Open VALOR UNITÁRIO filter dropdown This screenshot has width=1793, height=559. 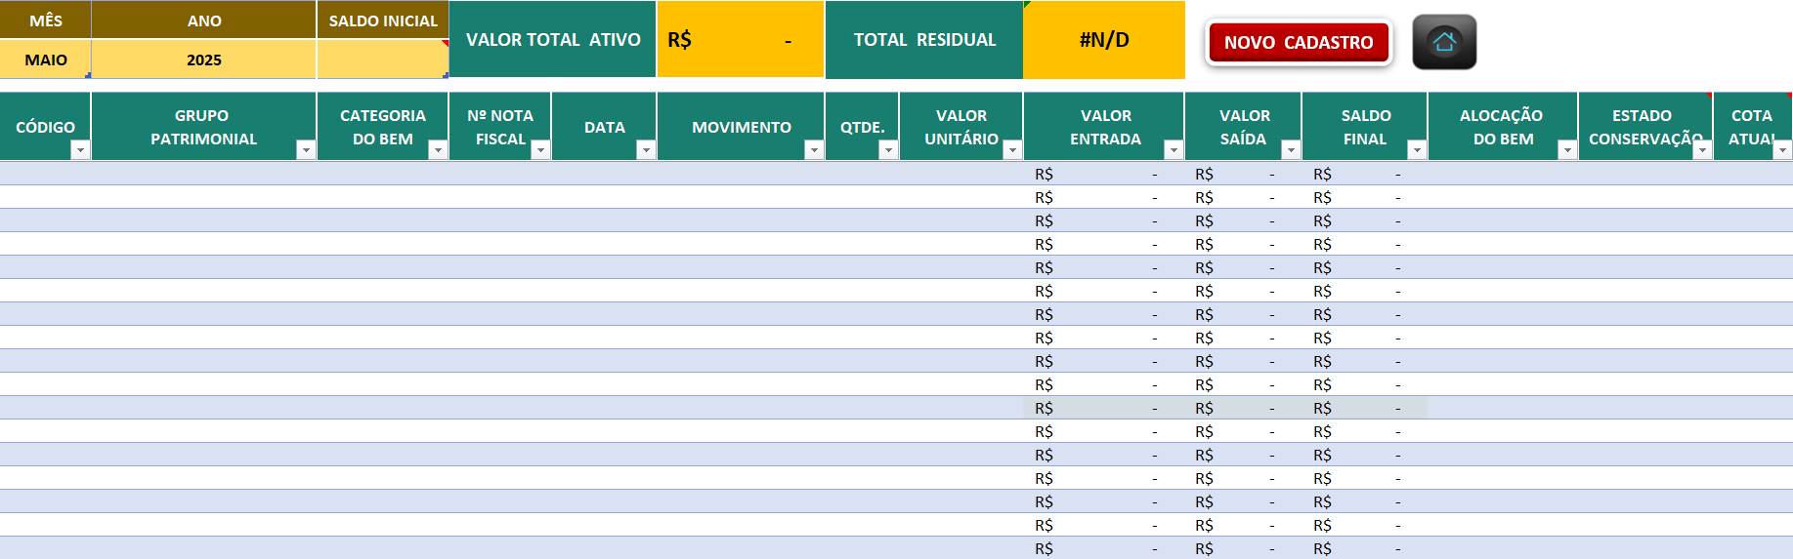tap(1012, 149)
